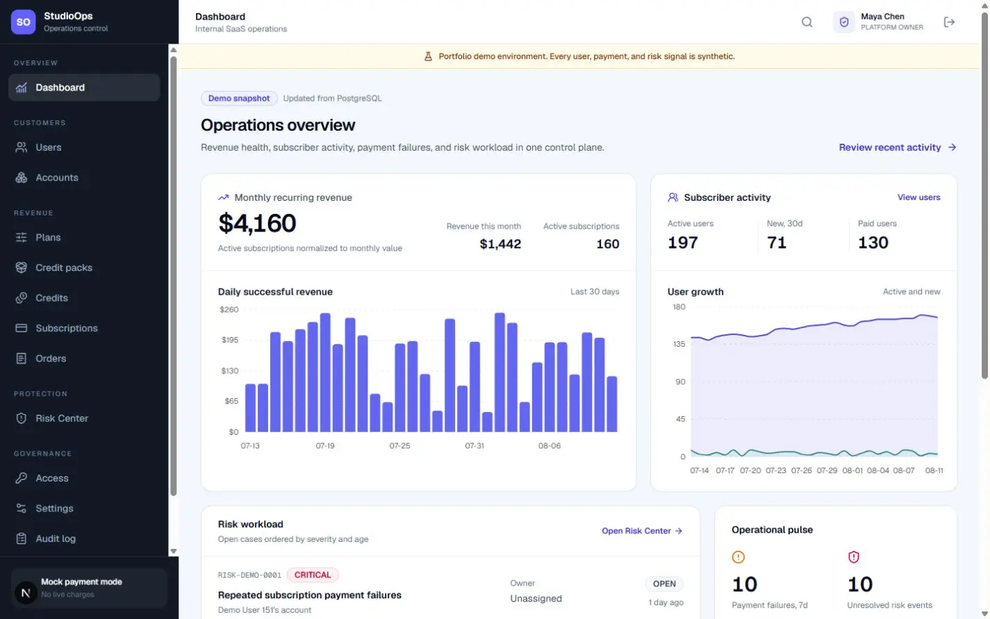Click the main page vertical scrollbar
Image resolution: width=990 pixels, height=619 pixels.
984,195
